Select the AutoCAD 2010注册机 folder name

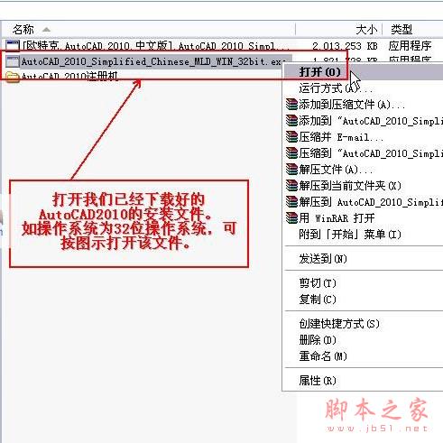tap(69, 77)
